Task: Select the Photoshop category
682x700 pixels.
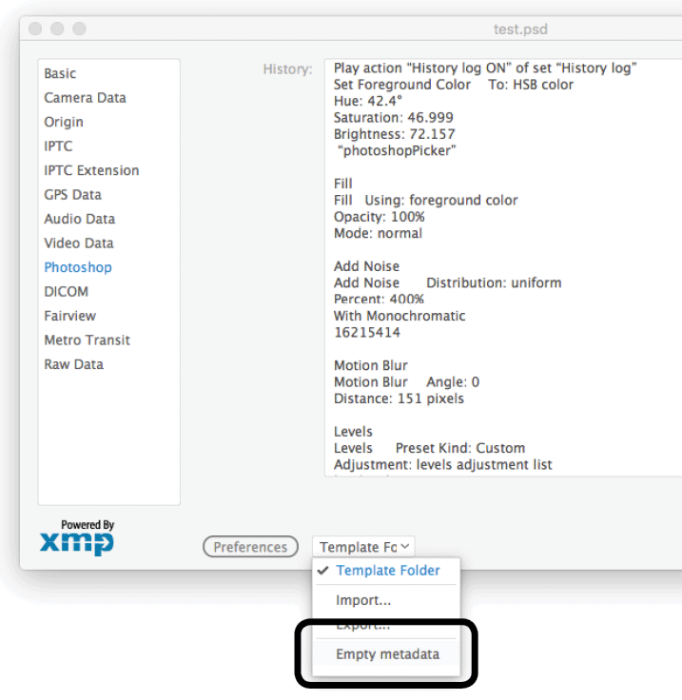Action: pos(78,267)
